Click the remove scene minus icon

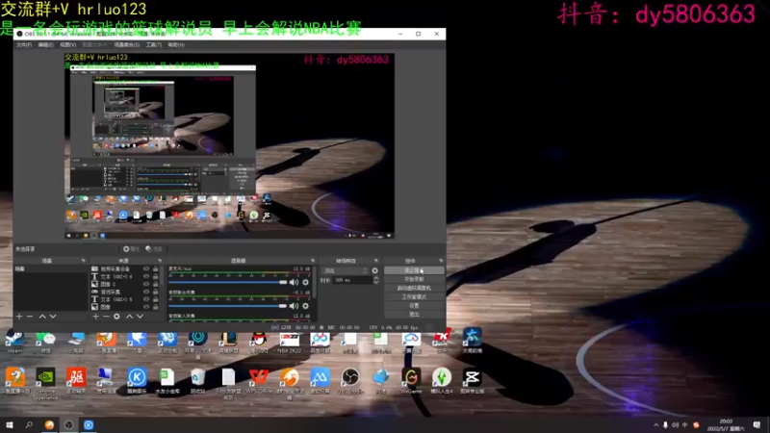coord(30,317)
